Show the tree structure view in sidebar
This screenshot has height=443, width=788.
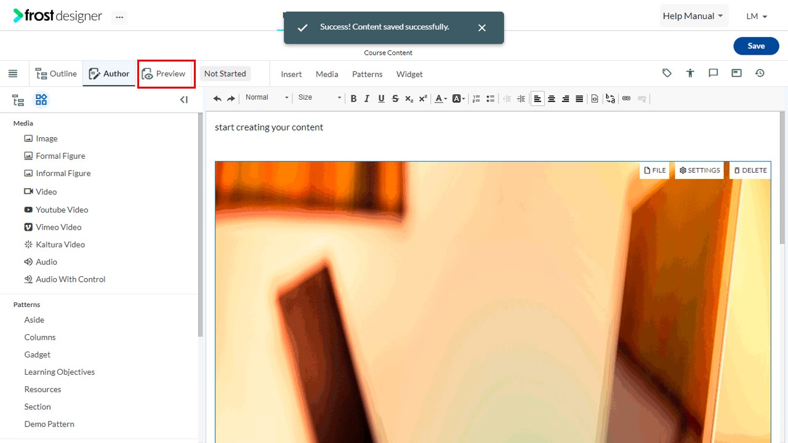[18, 100]
